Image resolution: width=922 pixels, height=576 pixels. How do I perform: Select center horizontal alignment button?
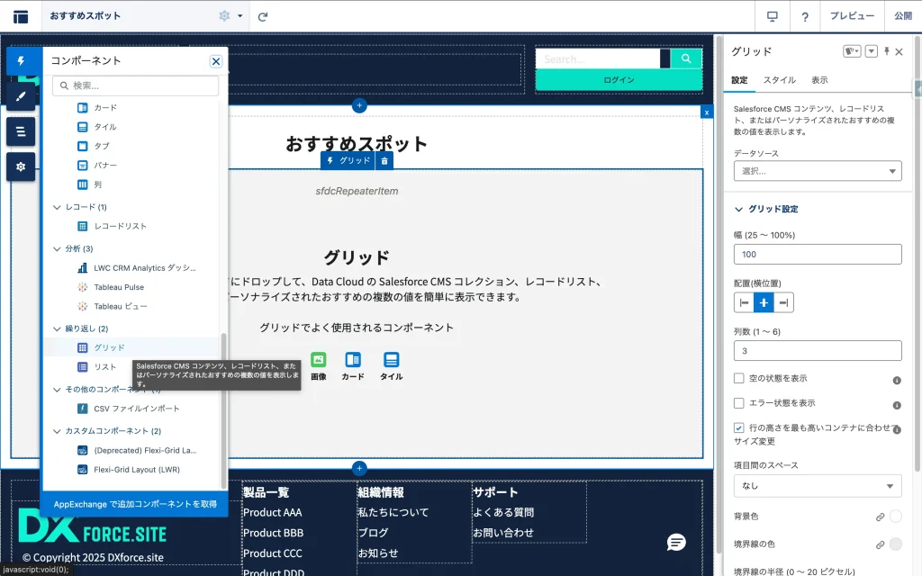coord(764,302)
